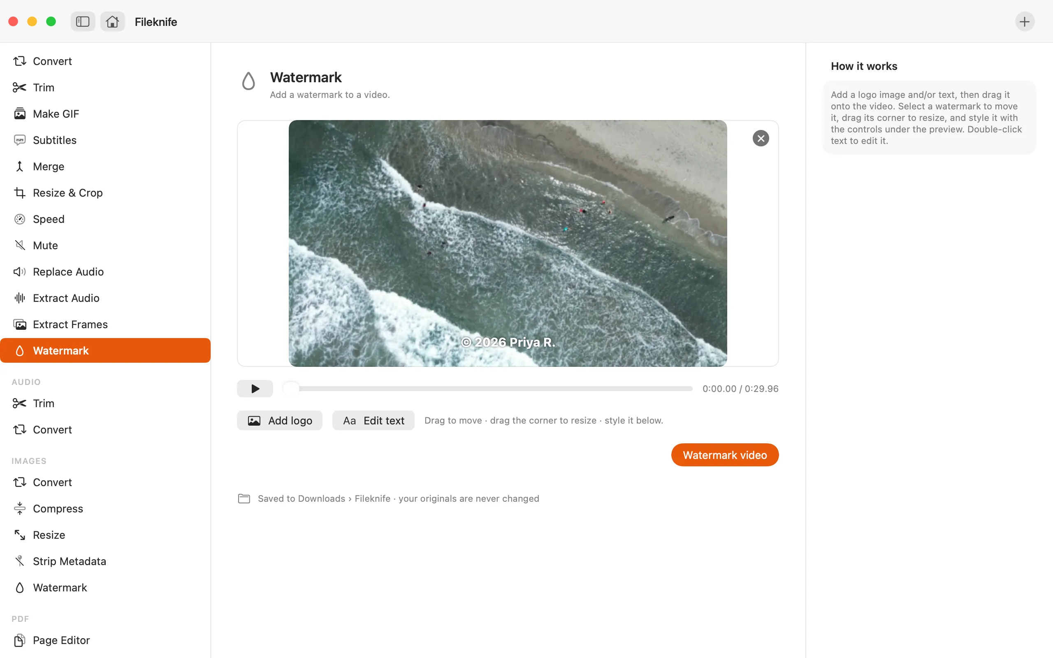Open Convert under the Audio section
Viewport: 1053px width, 658px height.
(105, 429)
